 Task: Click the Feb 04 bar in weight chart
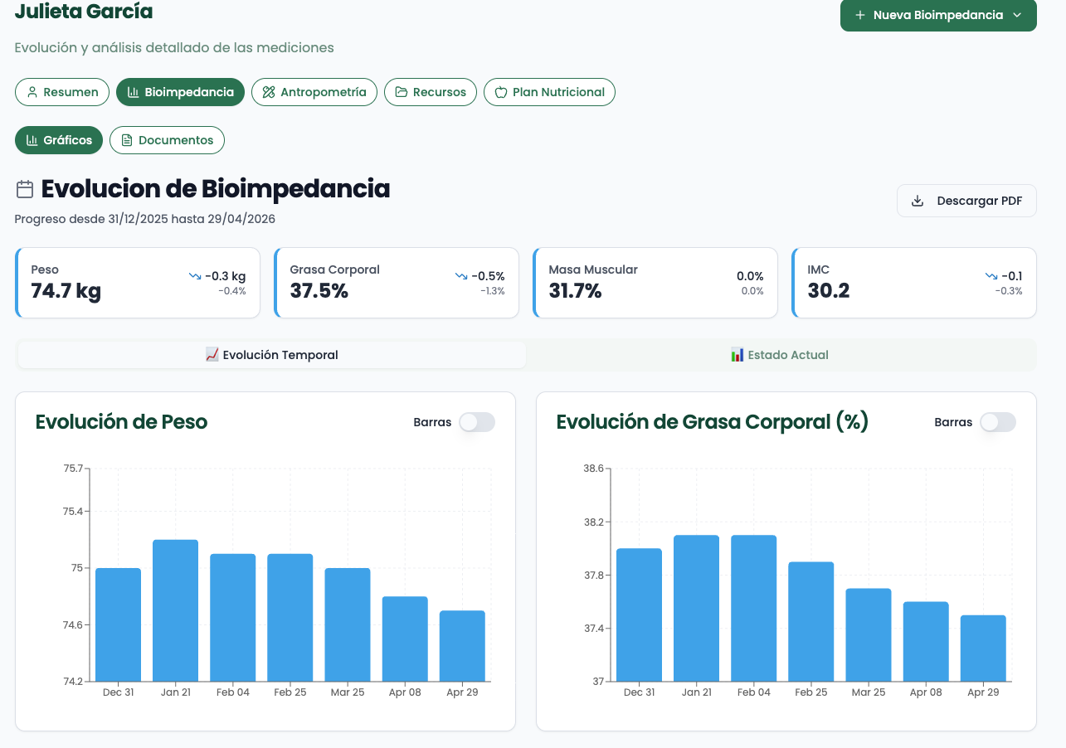[232, 618]
